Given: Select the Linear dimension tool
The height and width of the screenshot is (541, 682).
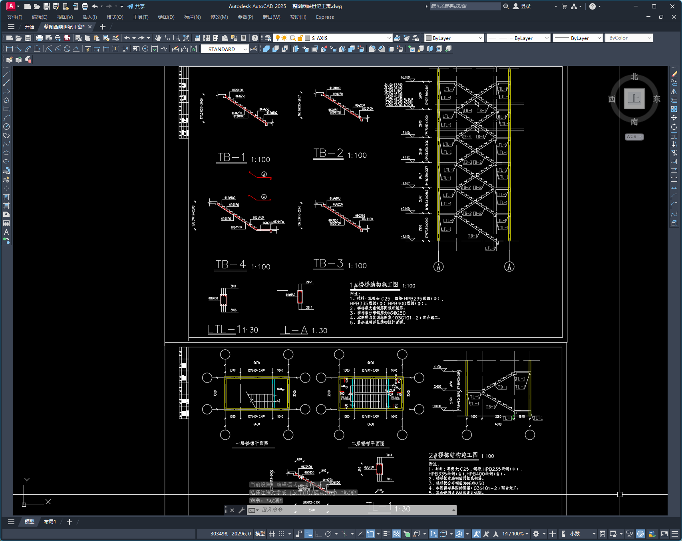Looking at the screenshot, I should coord(10,49).
